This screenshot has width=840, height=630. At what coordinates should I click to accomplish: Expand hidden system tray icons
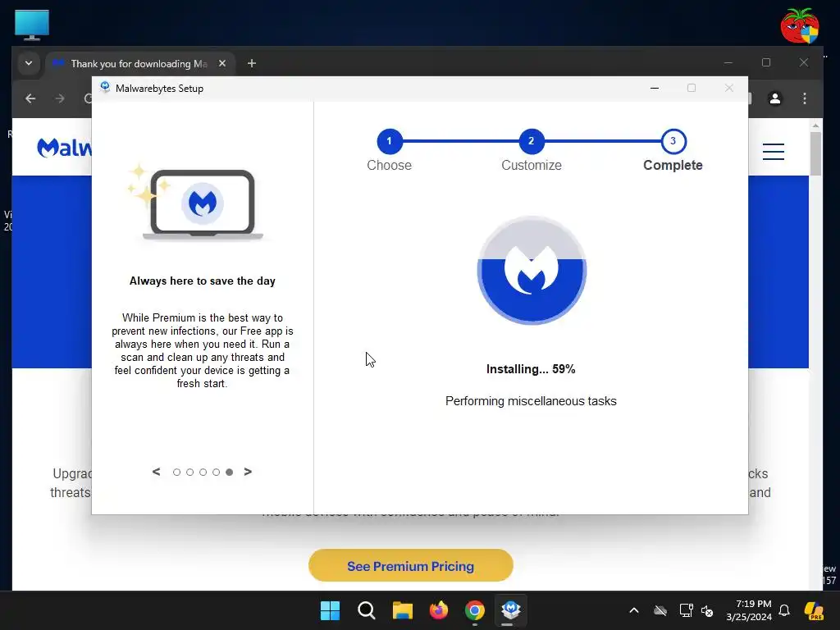(x=634, y=610)
